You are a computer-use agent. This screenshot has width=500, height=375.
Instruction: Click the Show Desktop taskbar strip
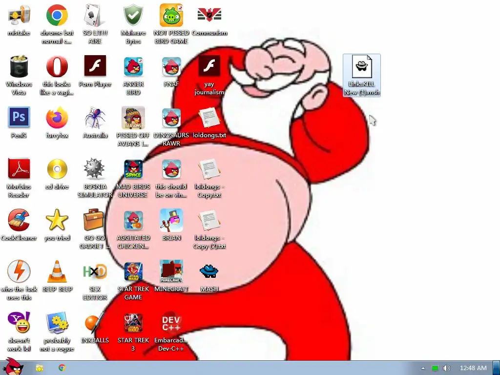[496, 368]
